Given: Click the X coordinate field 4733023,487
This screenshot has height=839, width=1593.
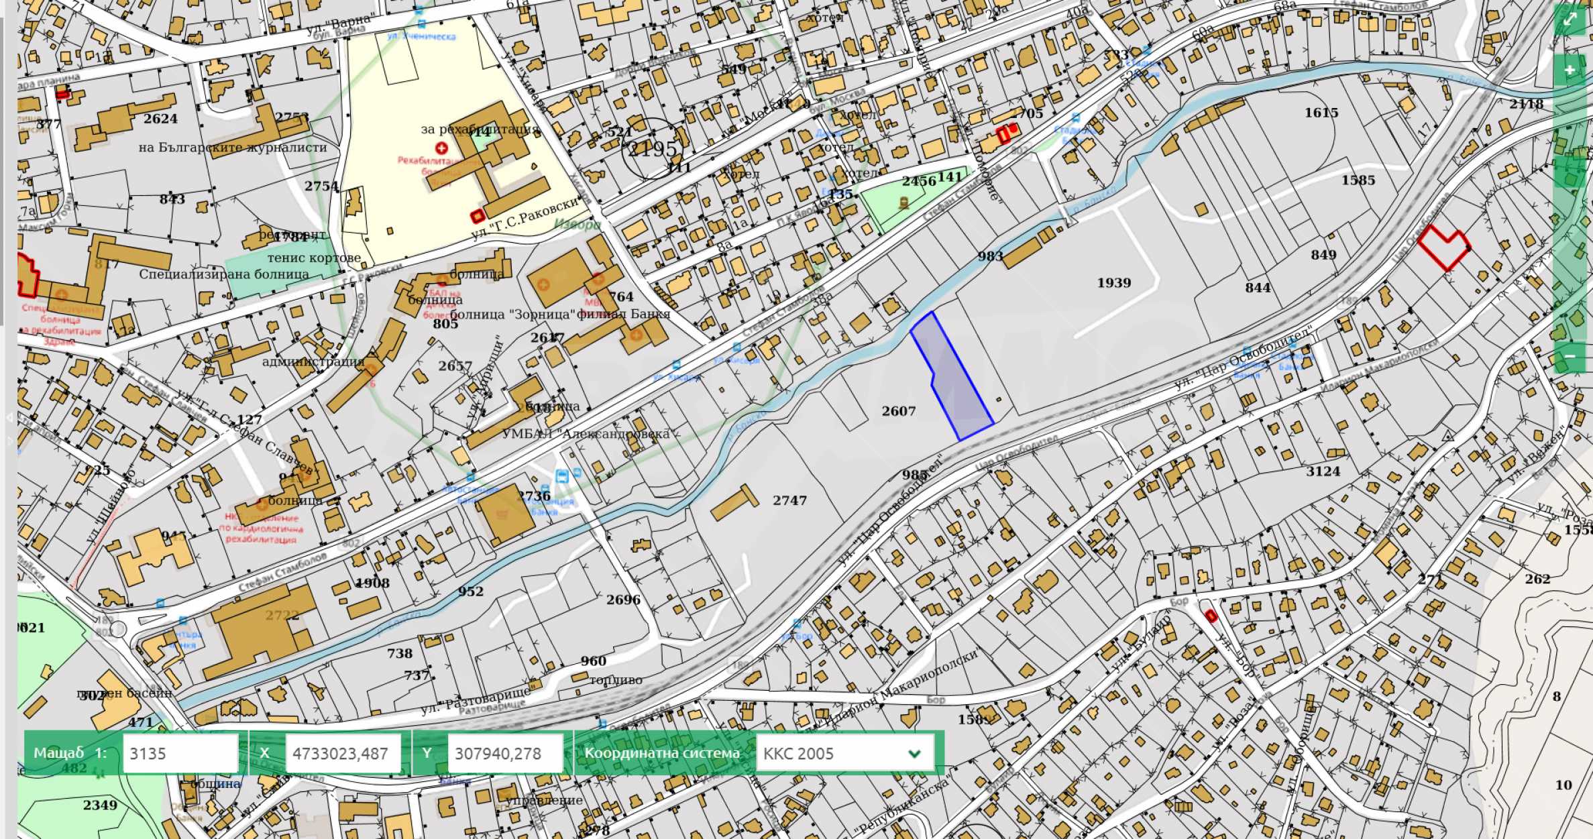Looking at the screenshot, I should pyautogui.click(x=343, y=753).
